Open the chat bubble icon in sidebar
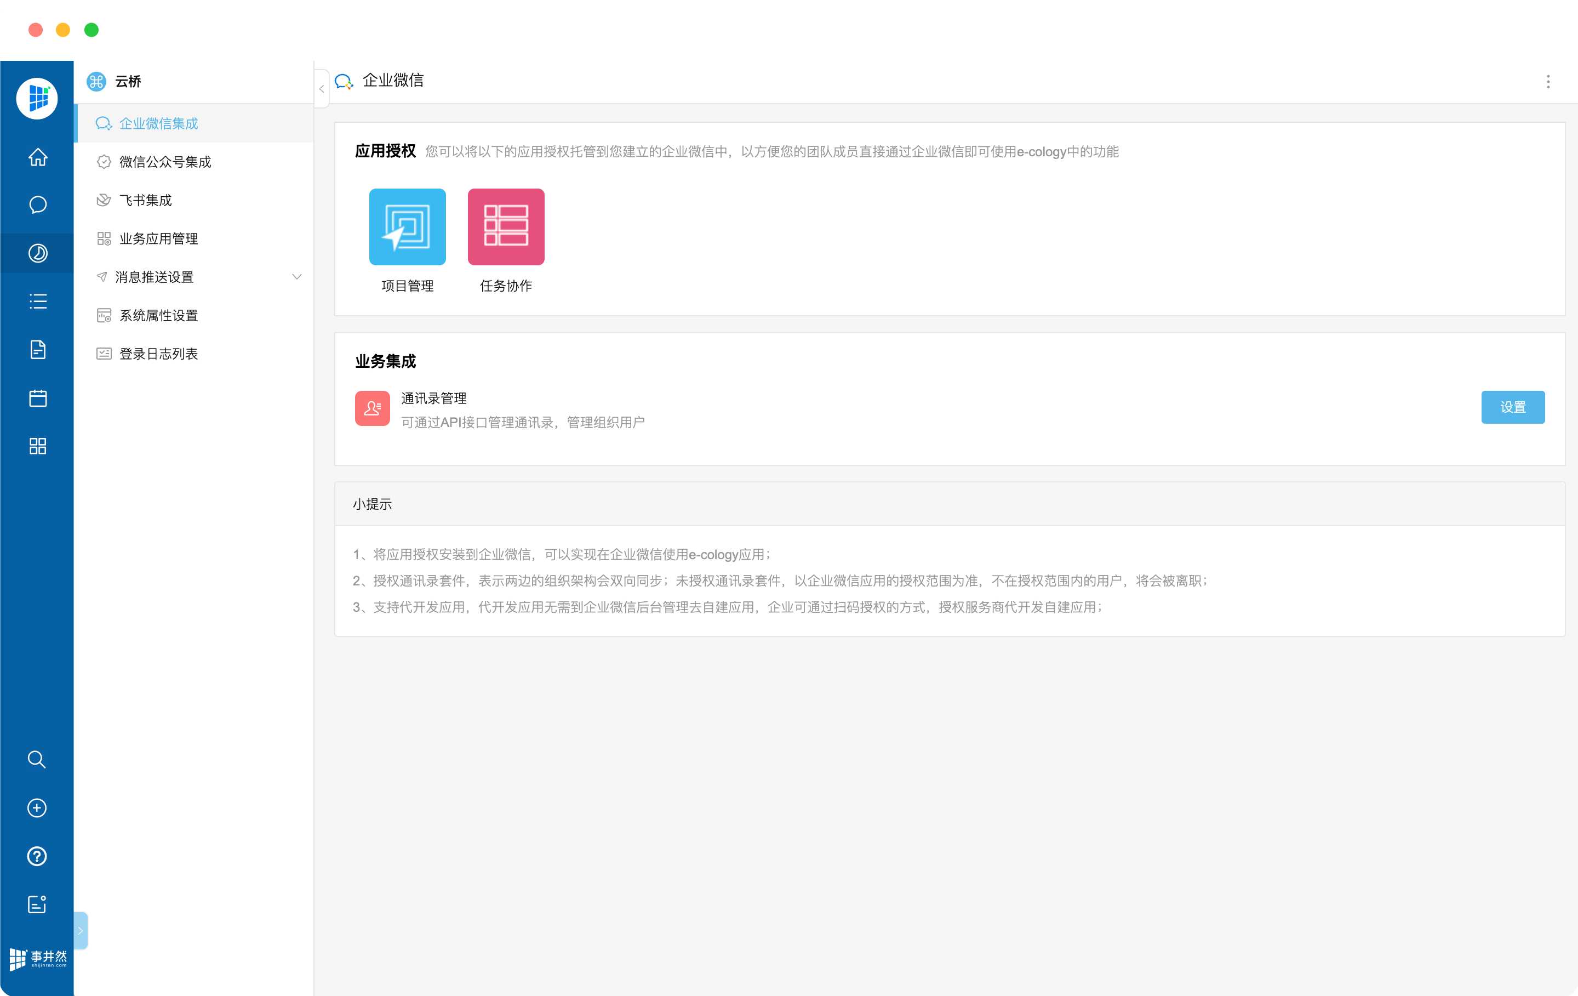This screenshot has height=996, width=1578. click(x=37, y=205)
